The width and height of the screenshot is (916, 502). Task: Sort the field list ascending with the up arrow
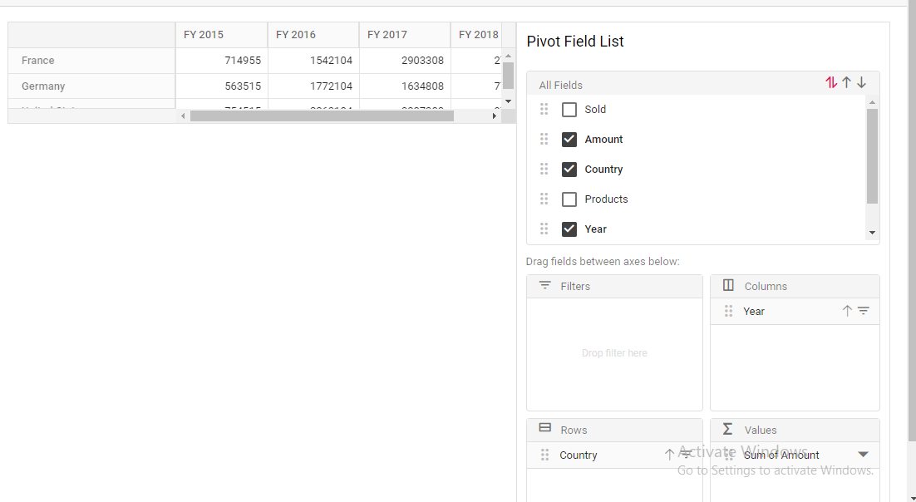[x=847, y=82]
